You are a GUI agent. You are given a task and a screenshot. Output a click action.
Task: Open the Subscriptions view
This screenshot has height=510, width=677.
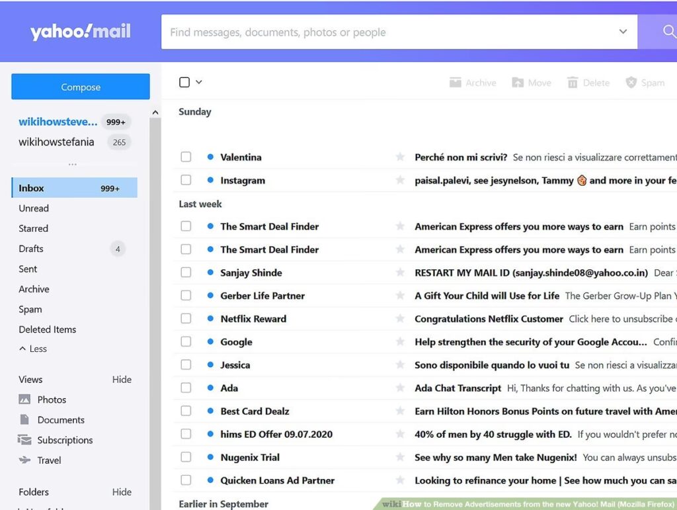pyautogui.click(x=65, y=440)
